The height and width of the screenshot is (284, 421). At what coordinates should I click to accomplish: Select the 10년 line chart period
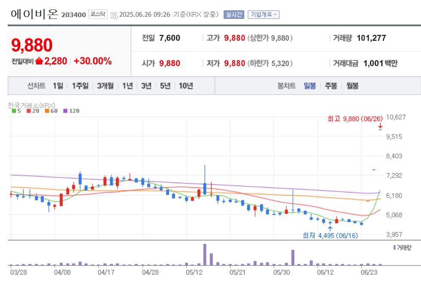186,86
